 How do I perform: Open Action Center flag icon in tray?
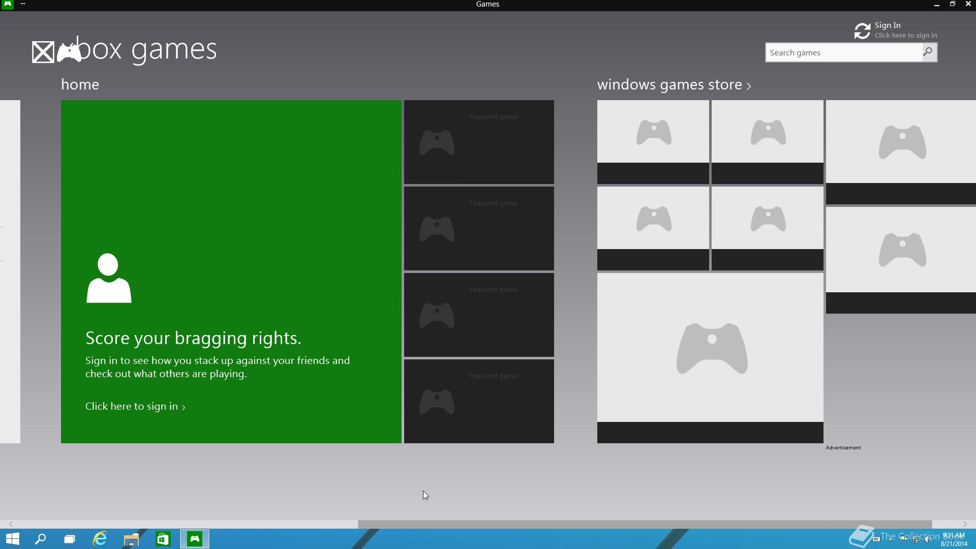[903, 539]
